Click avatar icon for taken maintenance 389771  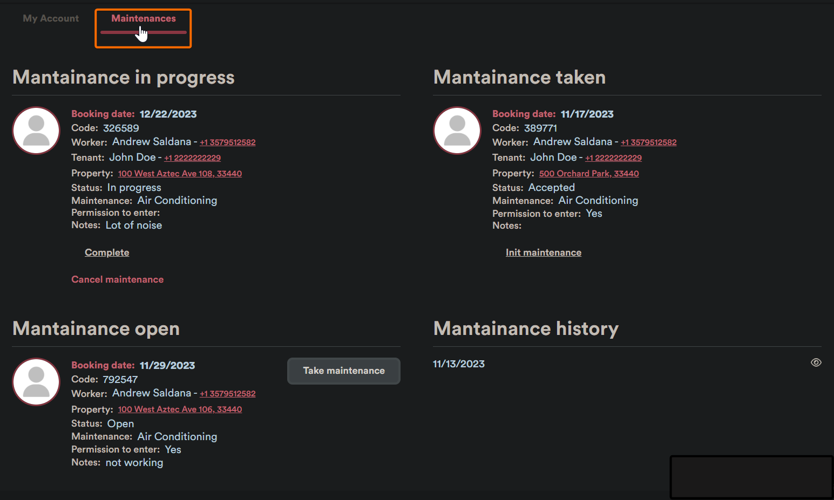click(457, 131)
